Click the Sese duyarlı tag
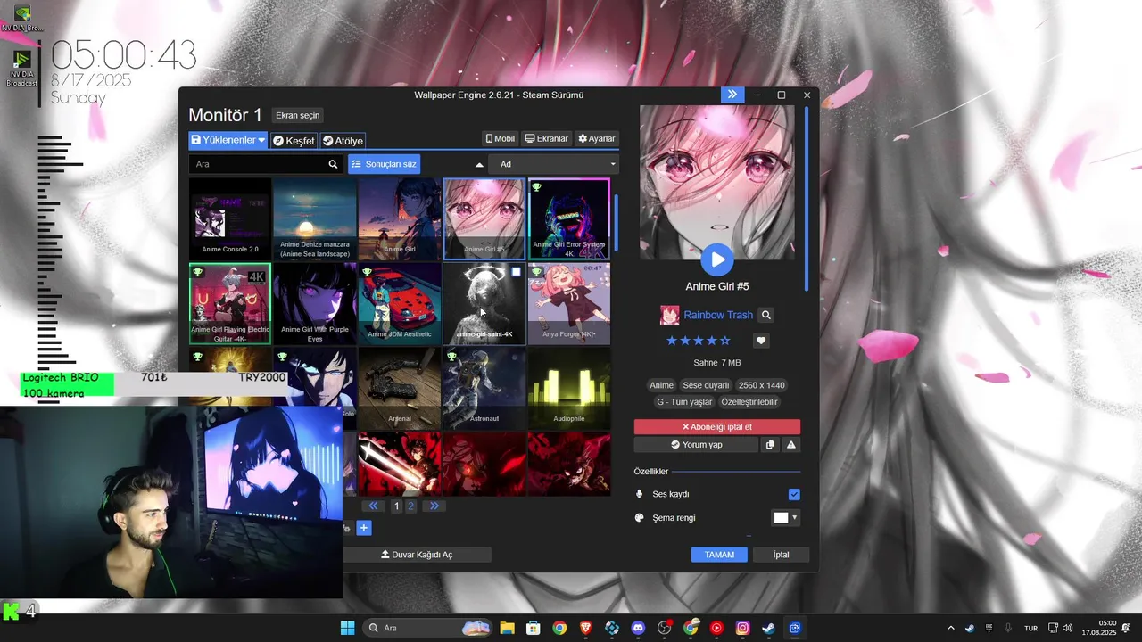The image size is (1142, 642). (706, 385)
